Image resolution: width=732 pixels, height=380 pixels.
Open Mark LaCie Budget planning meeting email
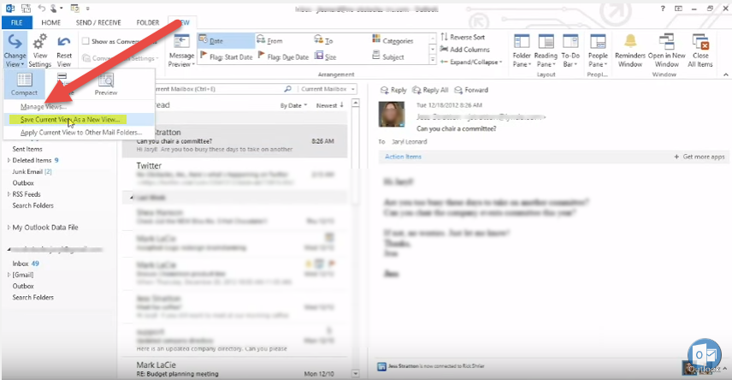(x=235, y=369)
